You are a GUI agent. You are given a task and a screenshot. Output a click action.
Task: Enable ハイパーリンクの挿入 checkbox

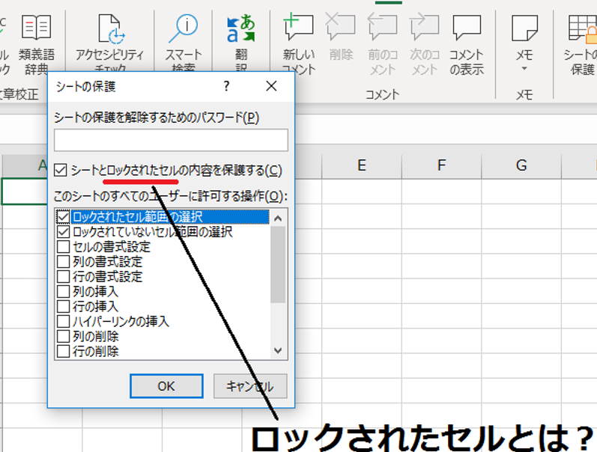pyautogui.click(x=63, y=322)
